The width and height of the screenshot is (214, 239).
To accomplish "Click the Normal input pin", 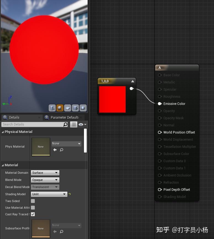I will tap(160, 125).
